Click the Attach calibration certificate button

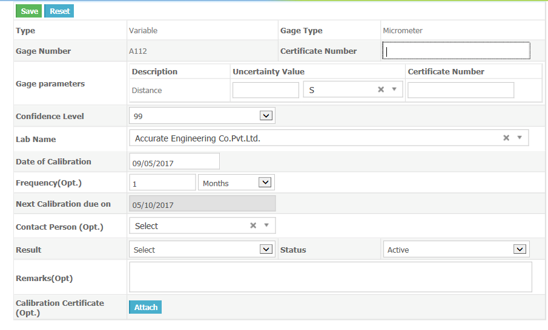(x=145, y=307)
